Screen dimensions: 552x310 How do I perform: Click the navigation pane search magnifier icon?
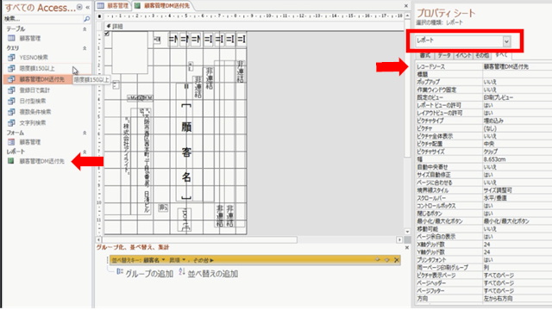(x=86, y=19)
